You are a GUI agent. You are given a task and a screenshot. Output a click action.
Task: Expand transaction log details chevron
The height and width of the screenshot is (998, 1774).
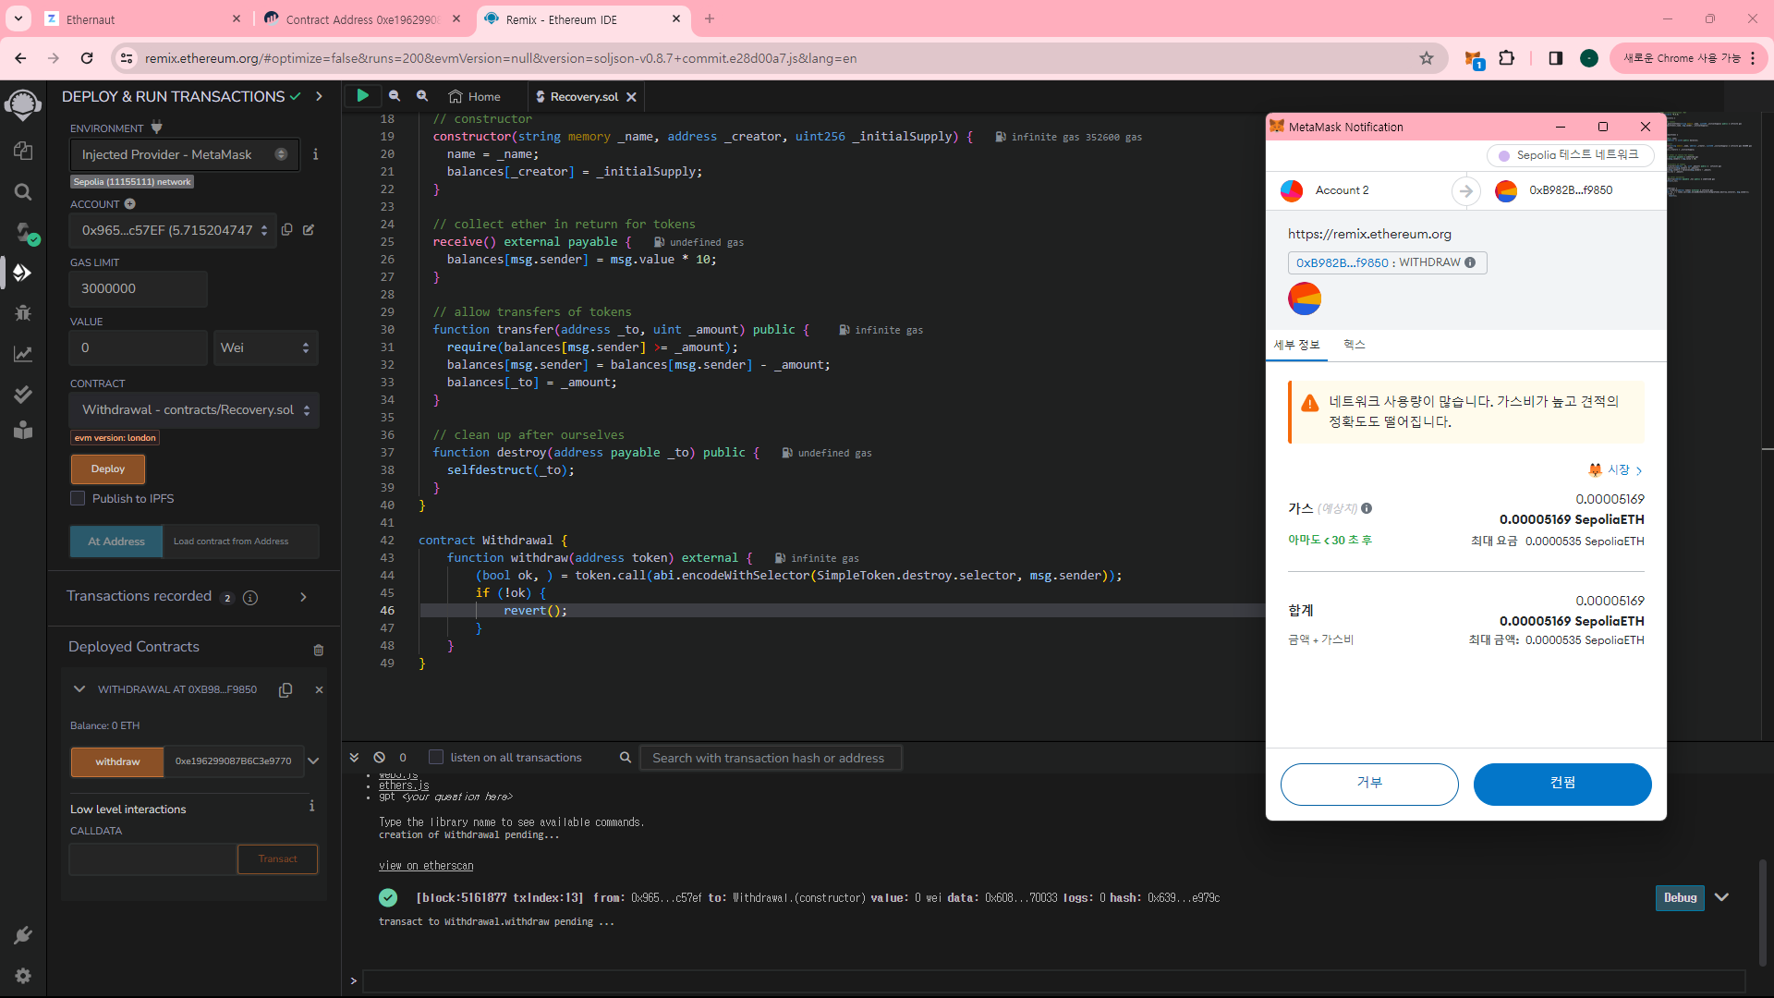point(1722,897)
